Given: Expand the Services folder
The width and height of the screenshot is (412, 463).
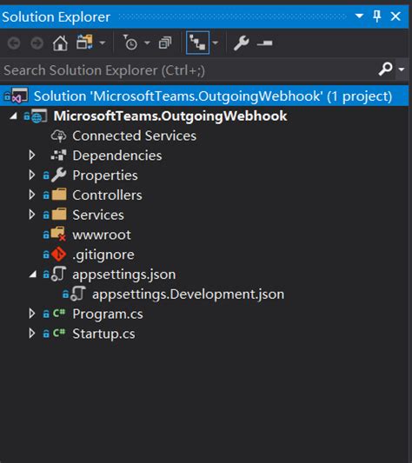Looking at the screenshot, I should pos(32,215).
